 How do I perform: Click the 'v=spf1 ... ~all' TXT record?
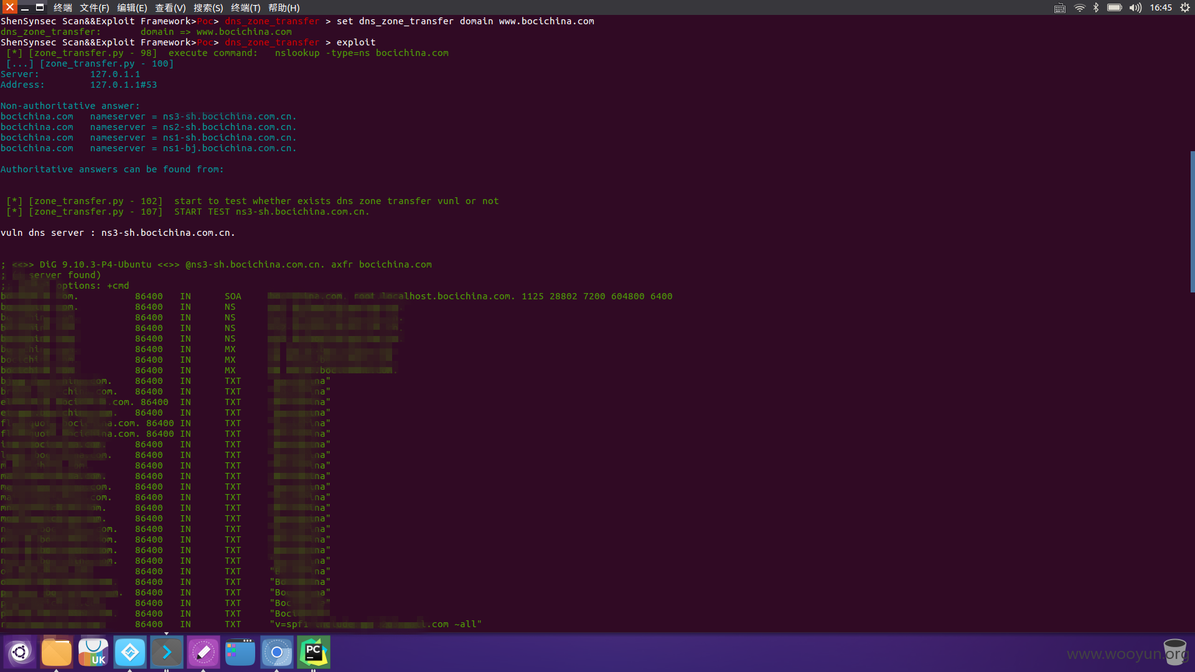click(376, 624)
